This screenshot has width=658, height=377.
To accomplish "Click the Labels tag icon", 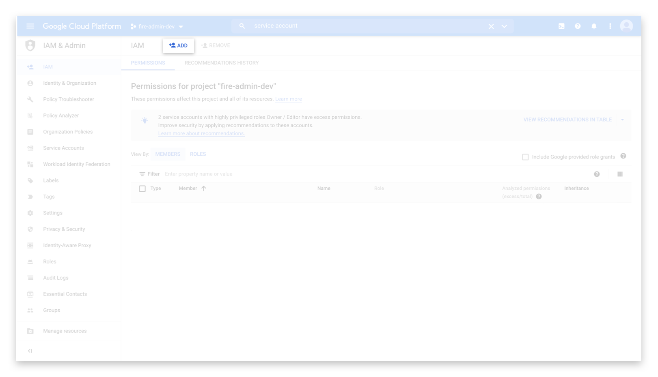I will (x=30, y=180).
